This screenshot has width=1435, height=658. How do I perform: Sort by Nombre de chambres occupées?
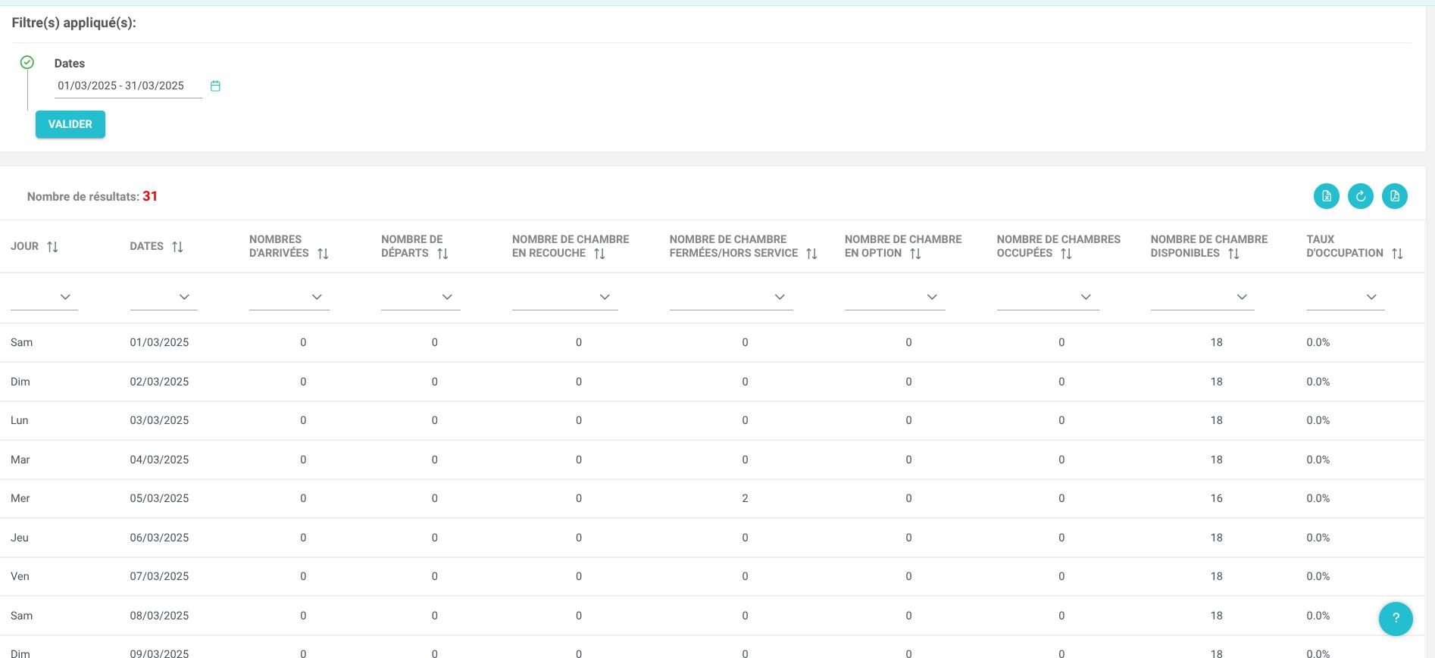(1066, 254)
